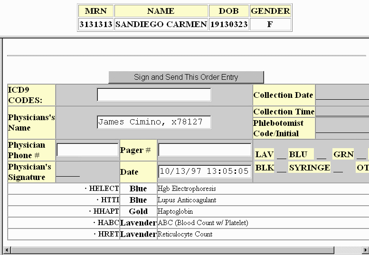Click the Lupus Anticoagulant test description
Image resolution: width=369 pixels, height=255 pixels.
187,200
